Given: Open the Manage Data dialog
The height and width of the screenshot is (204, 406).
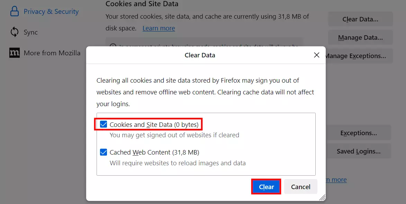Looking at the screenshot, I should coord(360,37).
